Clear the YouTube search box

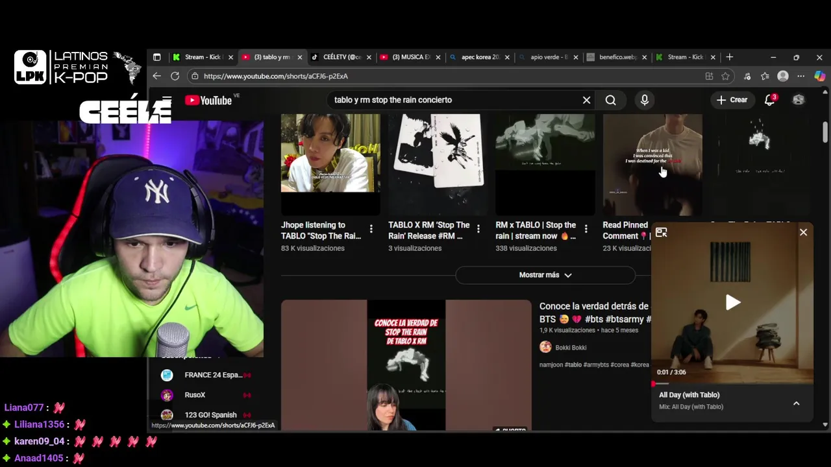(x=586, y=100)
